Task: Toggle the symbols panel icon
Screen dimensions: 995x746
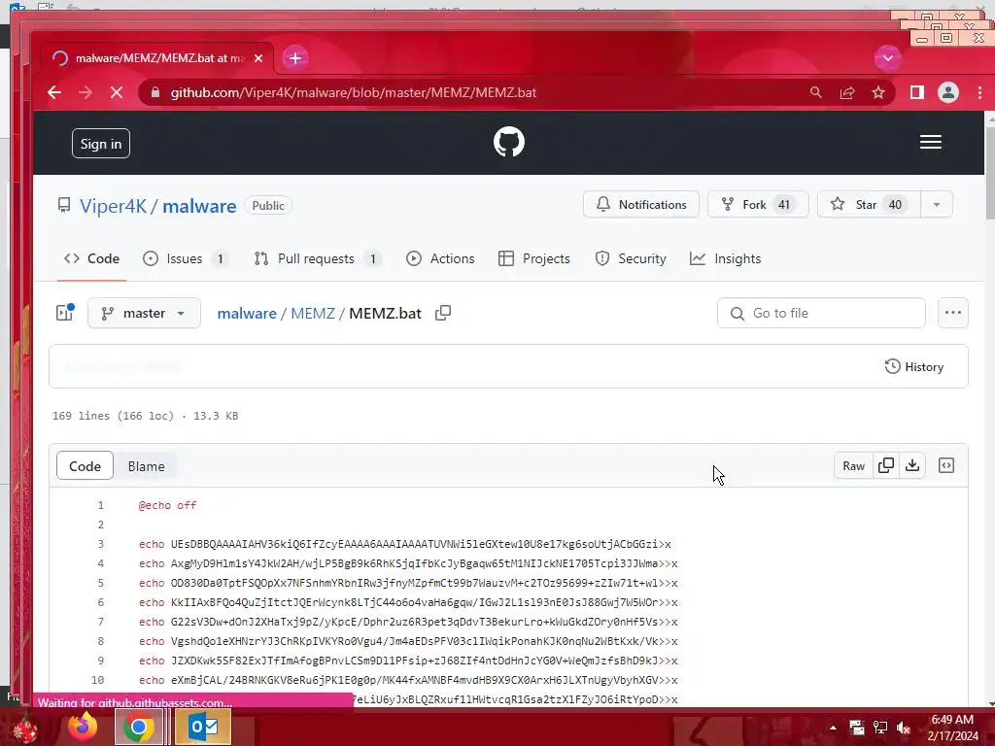Action: pyautogui.click(x=946, y=465)
